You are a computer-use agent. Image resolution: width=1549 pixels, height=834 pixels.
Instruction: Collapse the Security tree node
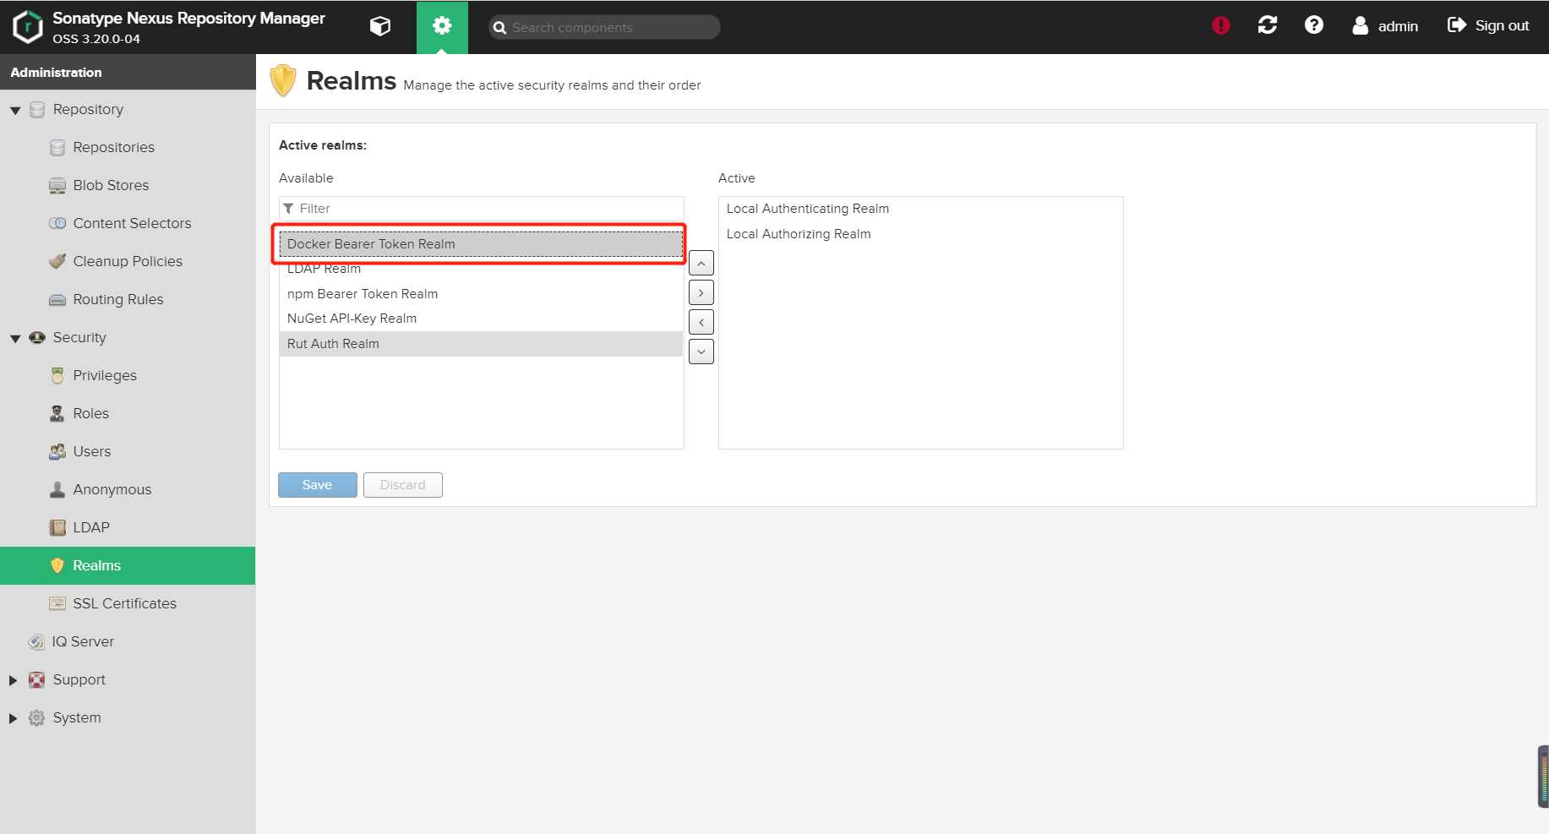pos(15,338)
